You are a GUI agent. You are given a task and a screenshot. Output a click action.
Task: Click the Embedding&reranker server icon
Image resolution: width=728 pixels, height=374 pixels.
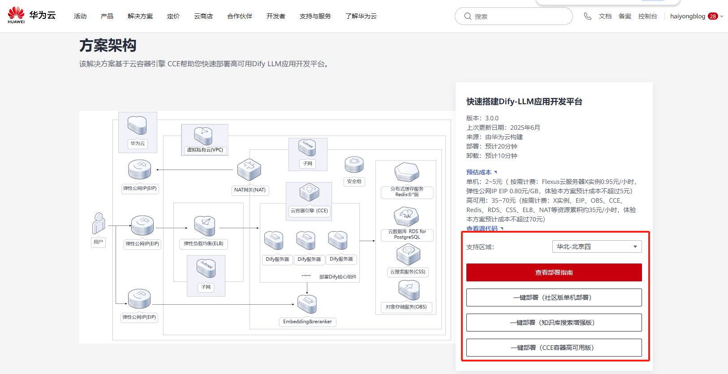tap(307, 304)
